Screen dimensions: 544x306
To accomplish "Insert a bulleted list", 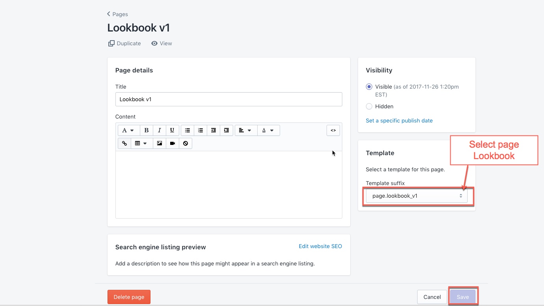I will (188, 130).
